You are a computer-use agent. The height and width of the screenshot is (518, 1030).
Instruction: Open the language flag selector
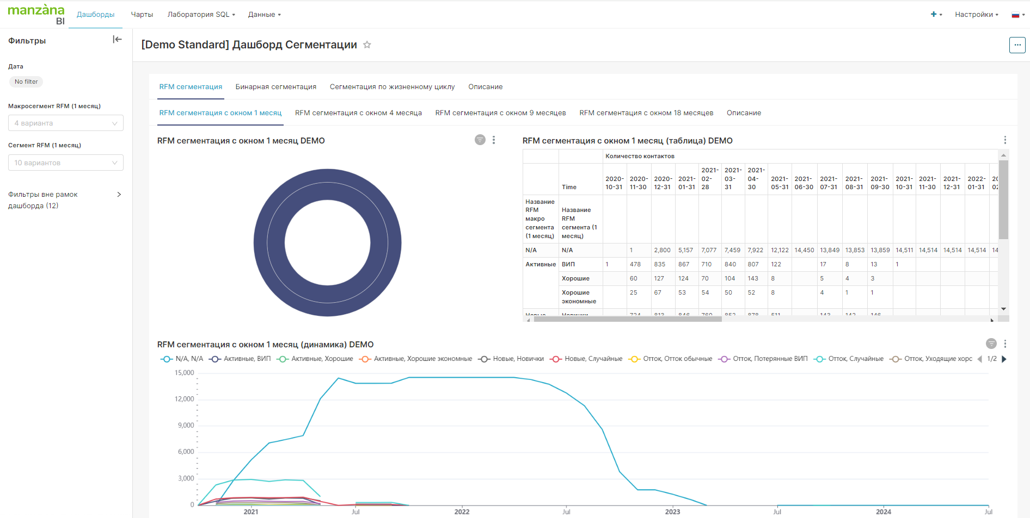[1017, 15]
